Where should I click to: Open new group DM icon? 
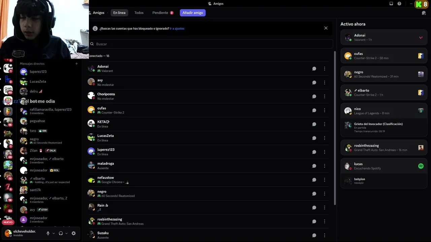(x=424, y=13)
